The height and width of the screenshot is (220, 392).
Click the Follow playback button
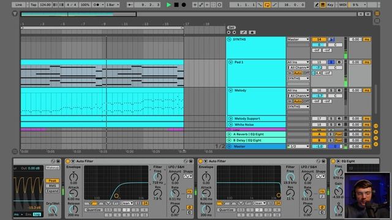click(x=130, y=5)
